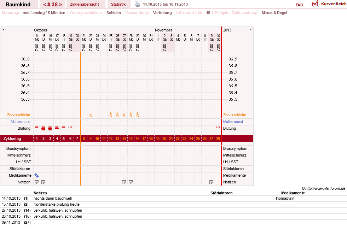The width and height of the screenshot is (347, 235).
Task: Select cycle day 8 in Zyklustag row
Action: [83, 139]
